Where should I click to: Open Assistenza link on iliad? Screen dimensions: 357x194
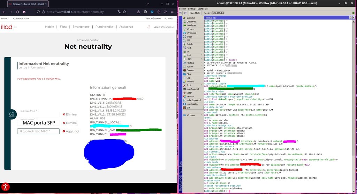(126, 27)
